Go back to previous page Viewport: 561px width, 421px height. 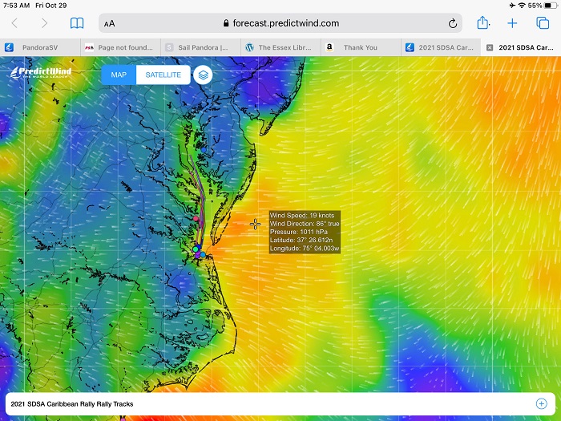pos(14,23)
